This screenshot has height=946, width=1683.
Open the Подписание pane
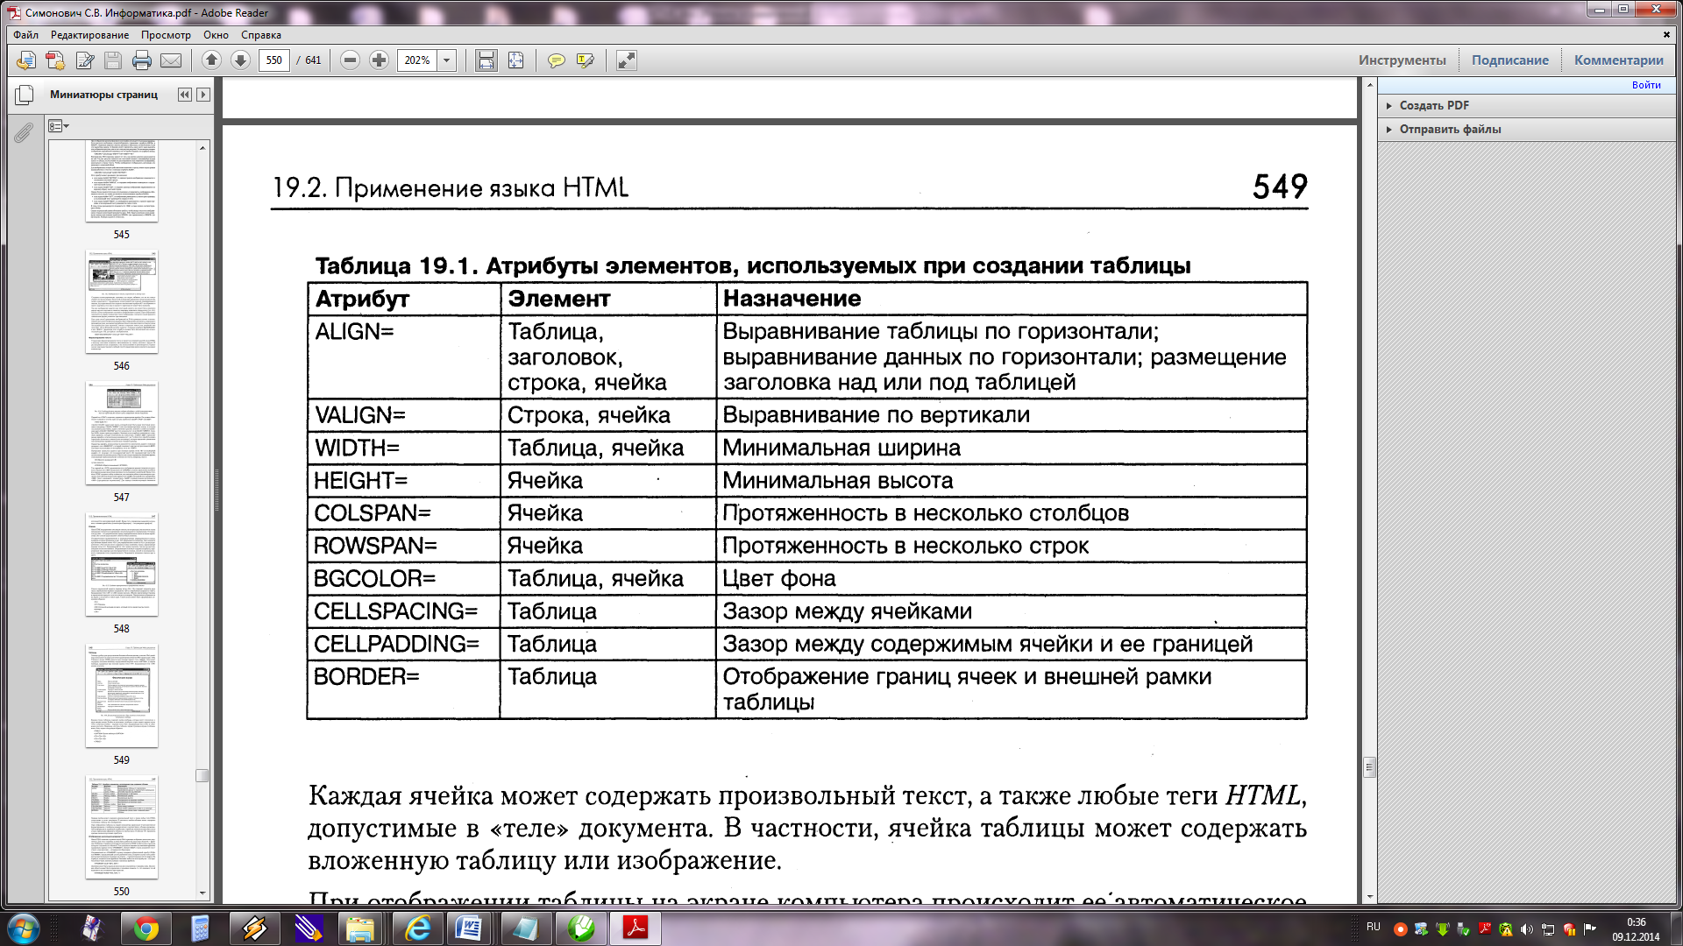[x=1509, y=60]
